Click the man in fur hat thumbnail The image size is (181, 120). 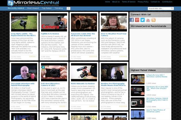pyautogui.click(x=114, y=22)
